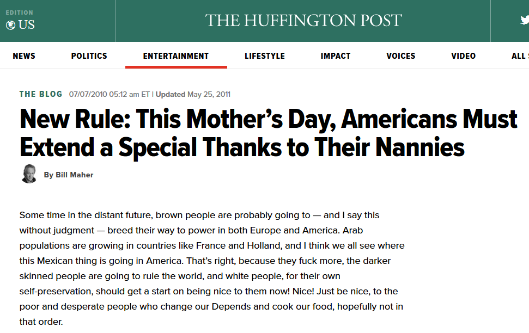Viewport: 529px width, 333px height.
Task: Expand the ALL sections menu
Action: pos(520,56)
